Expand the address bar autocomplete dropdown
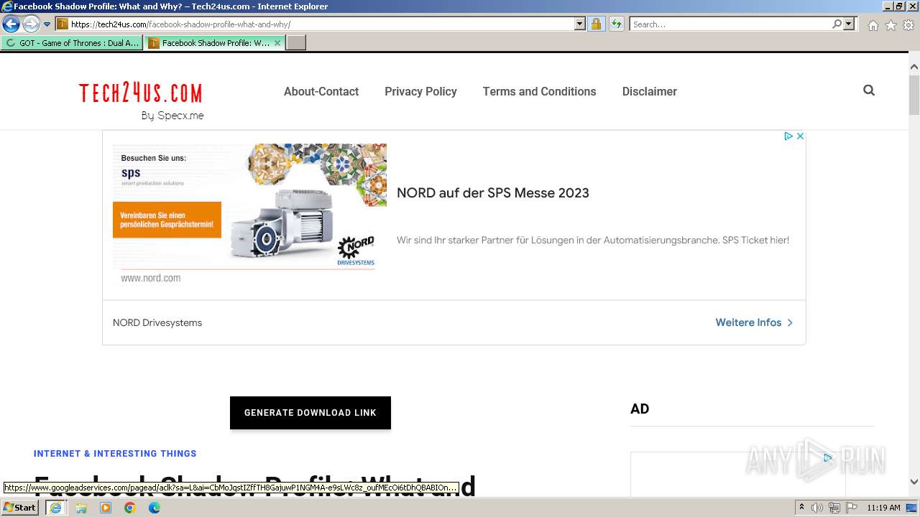The width and height of the screenshot is (920, 517). click(580, 24)
